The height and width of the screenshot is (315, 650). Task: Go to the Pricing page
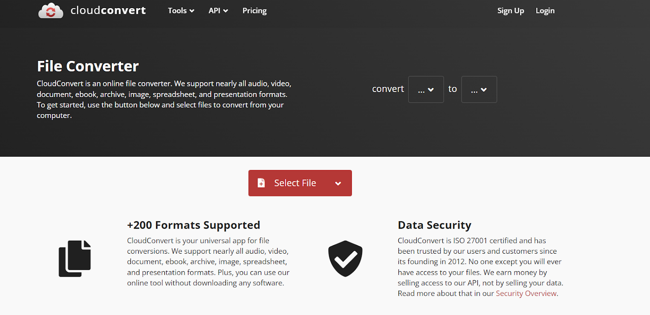(x=255, y=11)
